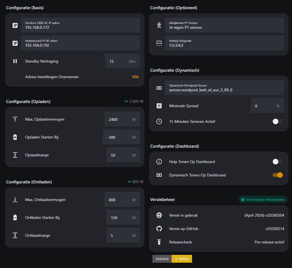The image size is (292, 268).
Task: Click the test tube icon beside Releasecheck
Action: click(x=159, y=242)
